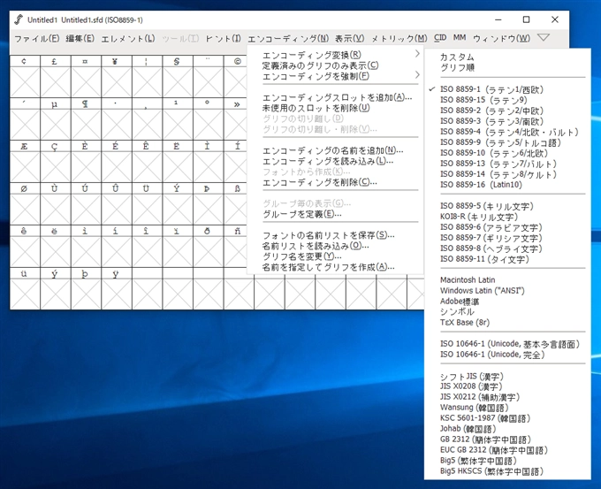
Task: Expand the エンコーディングを強制(F) submenu
Action: click(335, 76)
